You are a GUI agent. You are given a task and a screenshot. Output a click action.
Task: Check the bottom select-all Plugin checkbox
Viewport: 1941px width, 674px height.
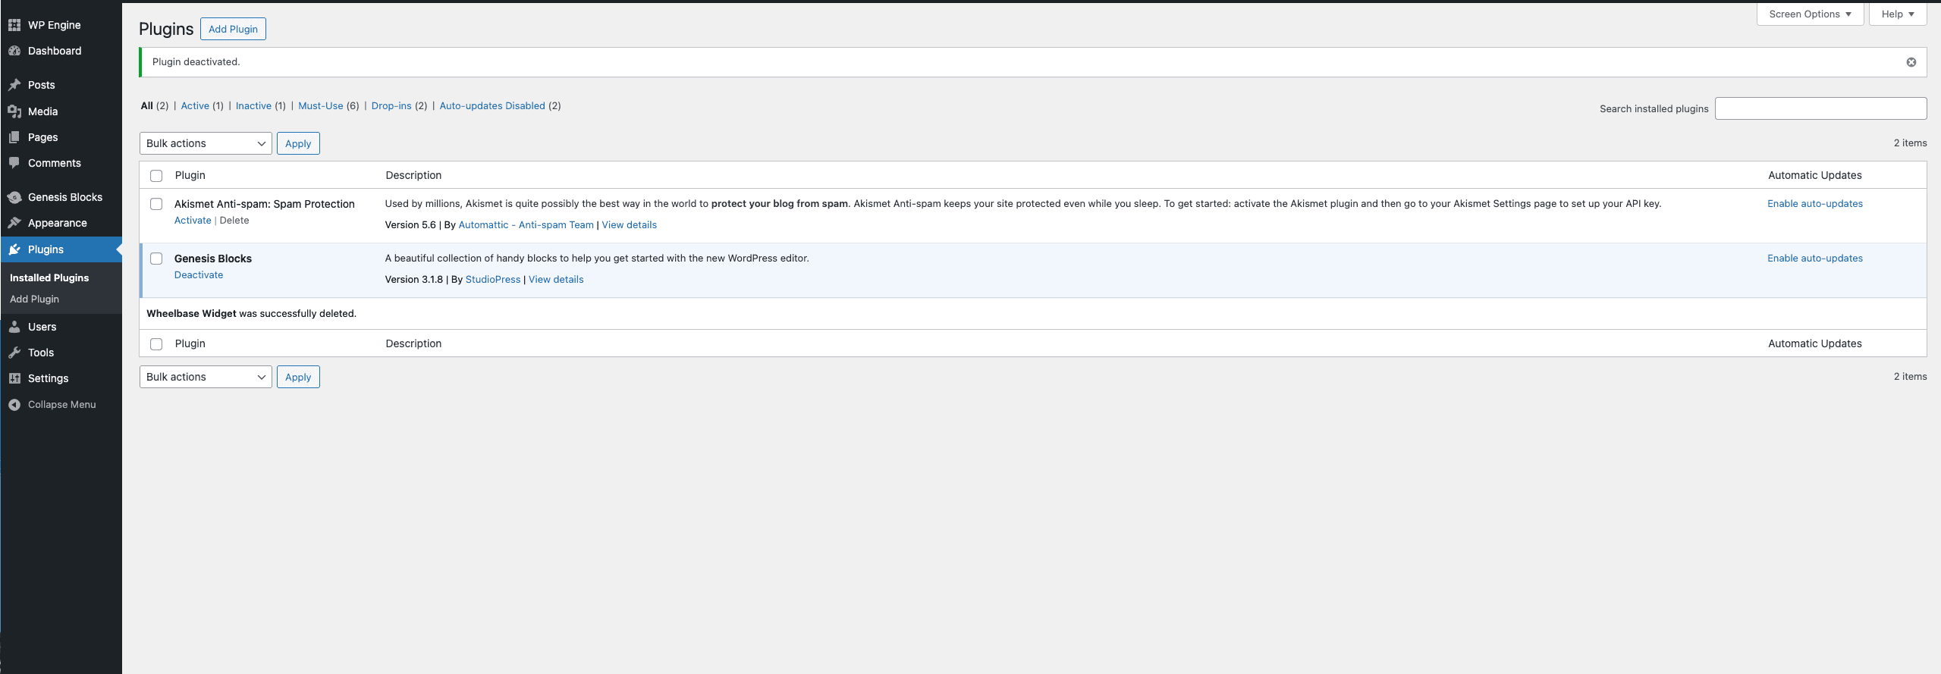tap(156, 344)
